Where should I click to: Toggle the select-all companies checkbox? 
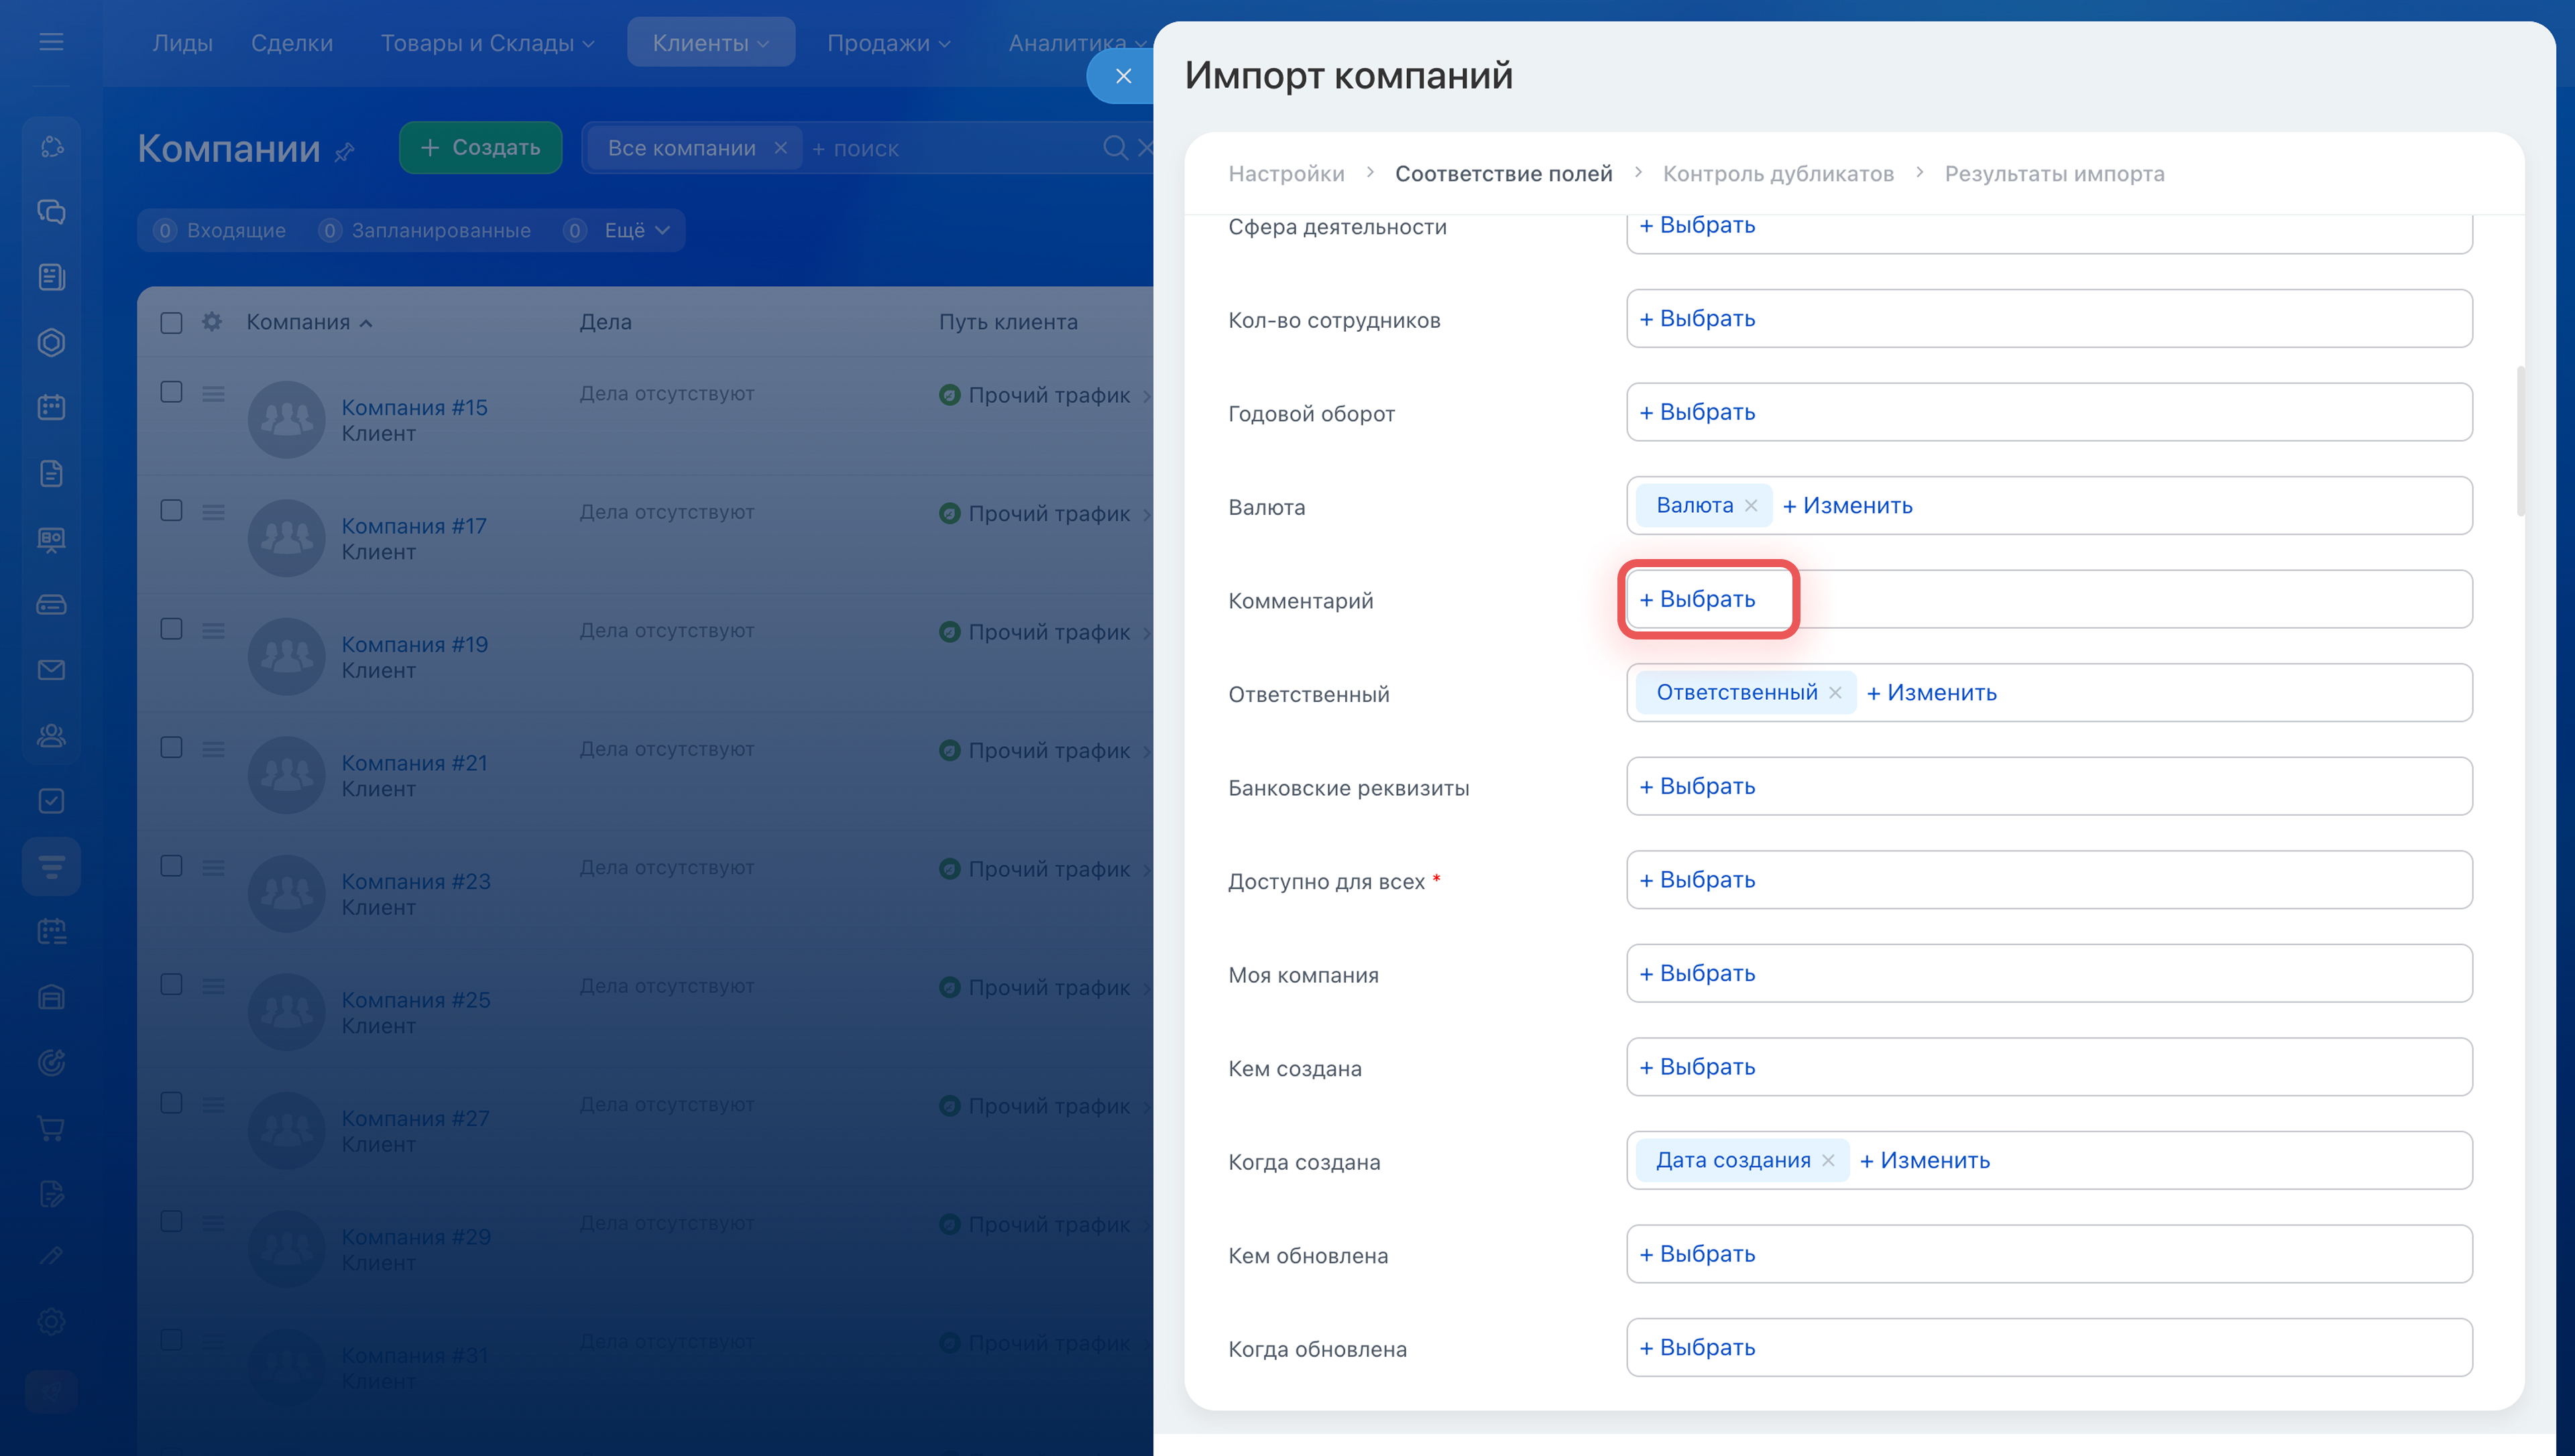[172, 322]
